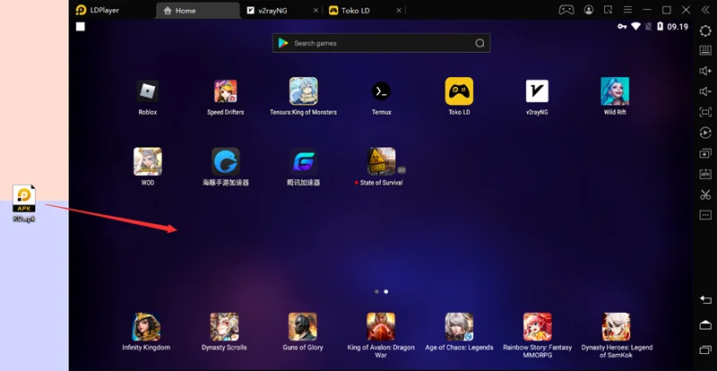Open the 腾讯加速器 app
Image resolution: width=717 pixels, height=371 pixels.
(303, 161)
